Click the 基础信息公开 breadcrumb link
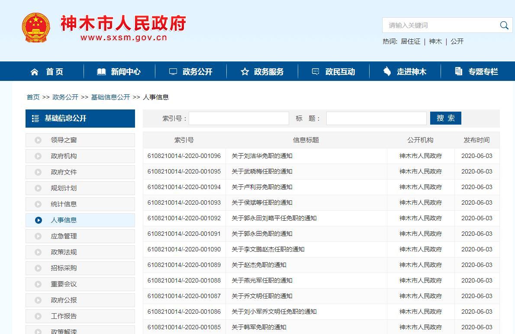515x334 pixels. pos(110,97)
